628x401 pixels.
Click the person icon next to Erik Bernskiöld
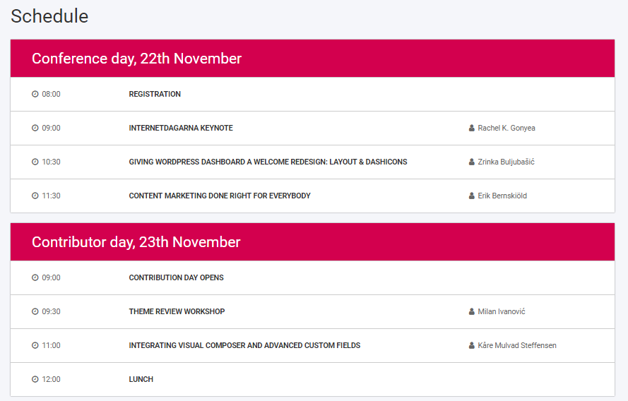472,196
